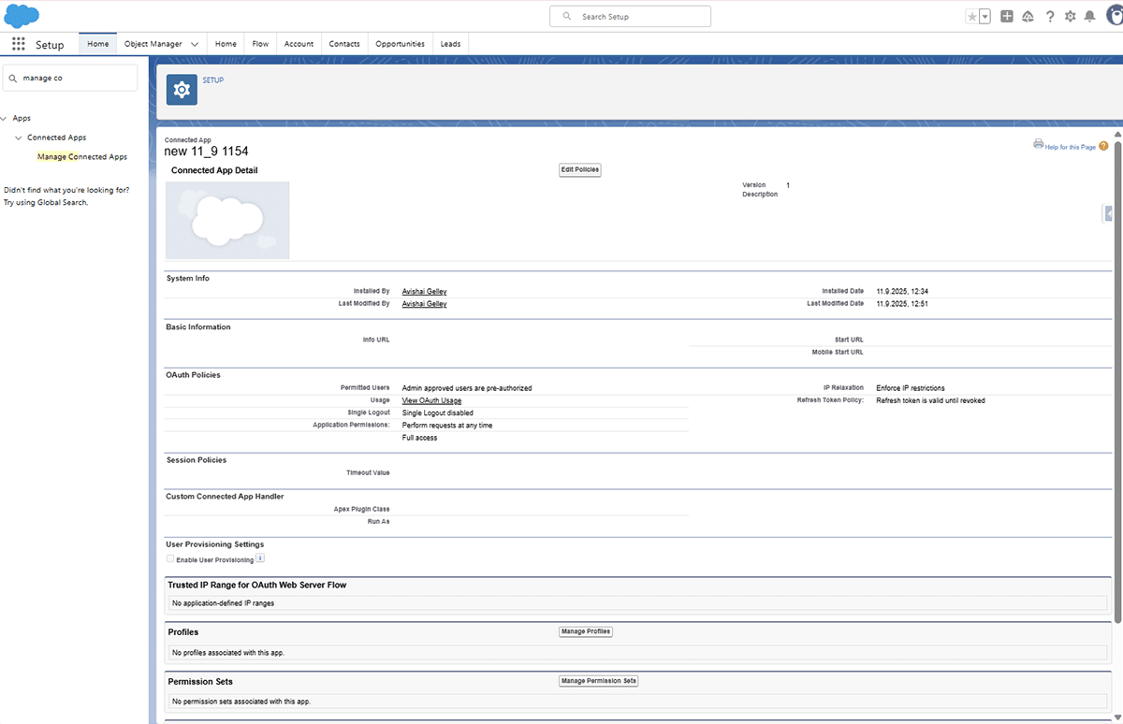The image size is (1123, 724).
Task: Open the Flow tab
Action: (x=260, y=44)
